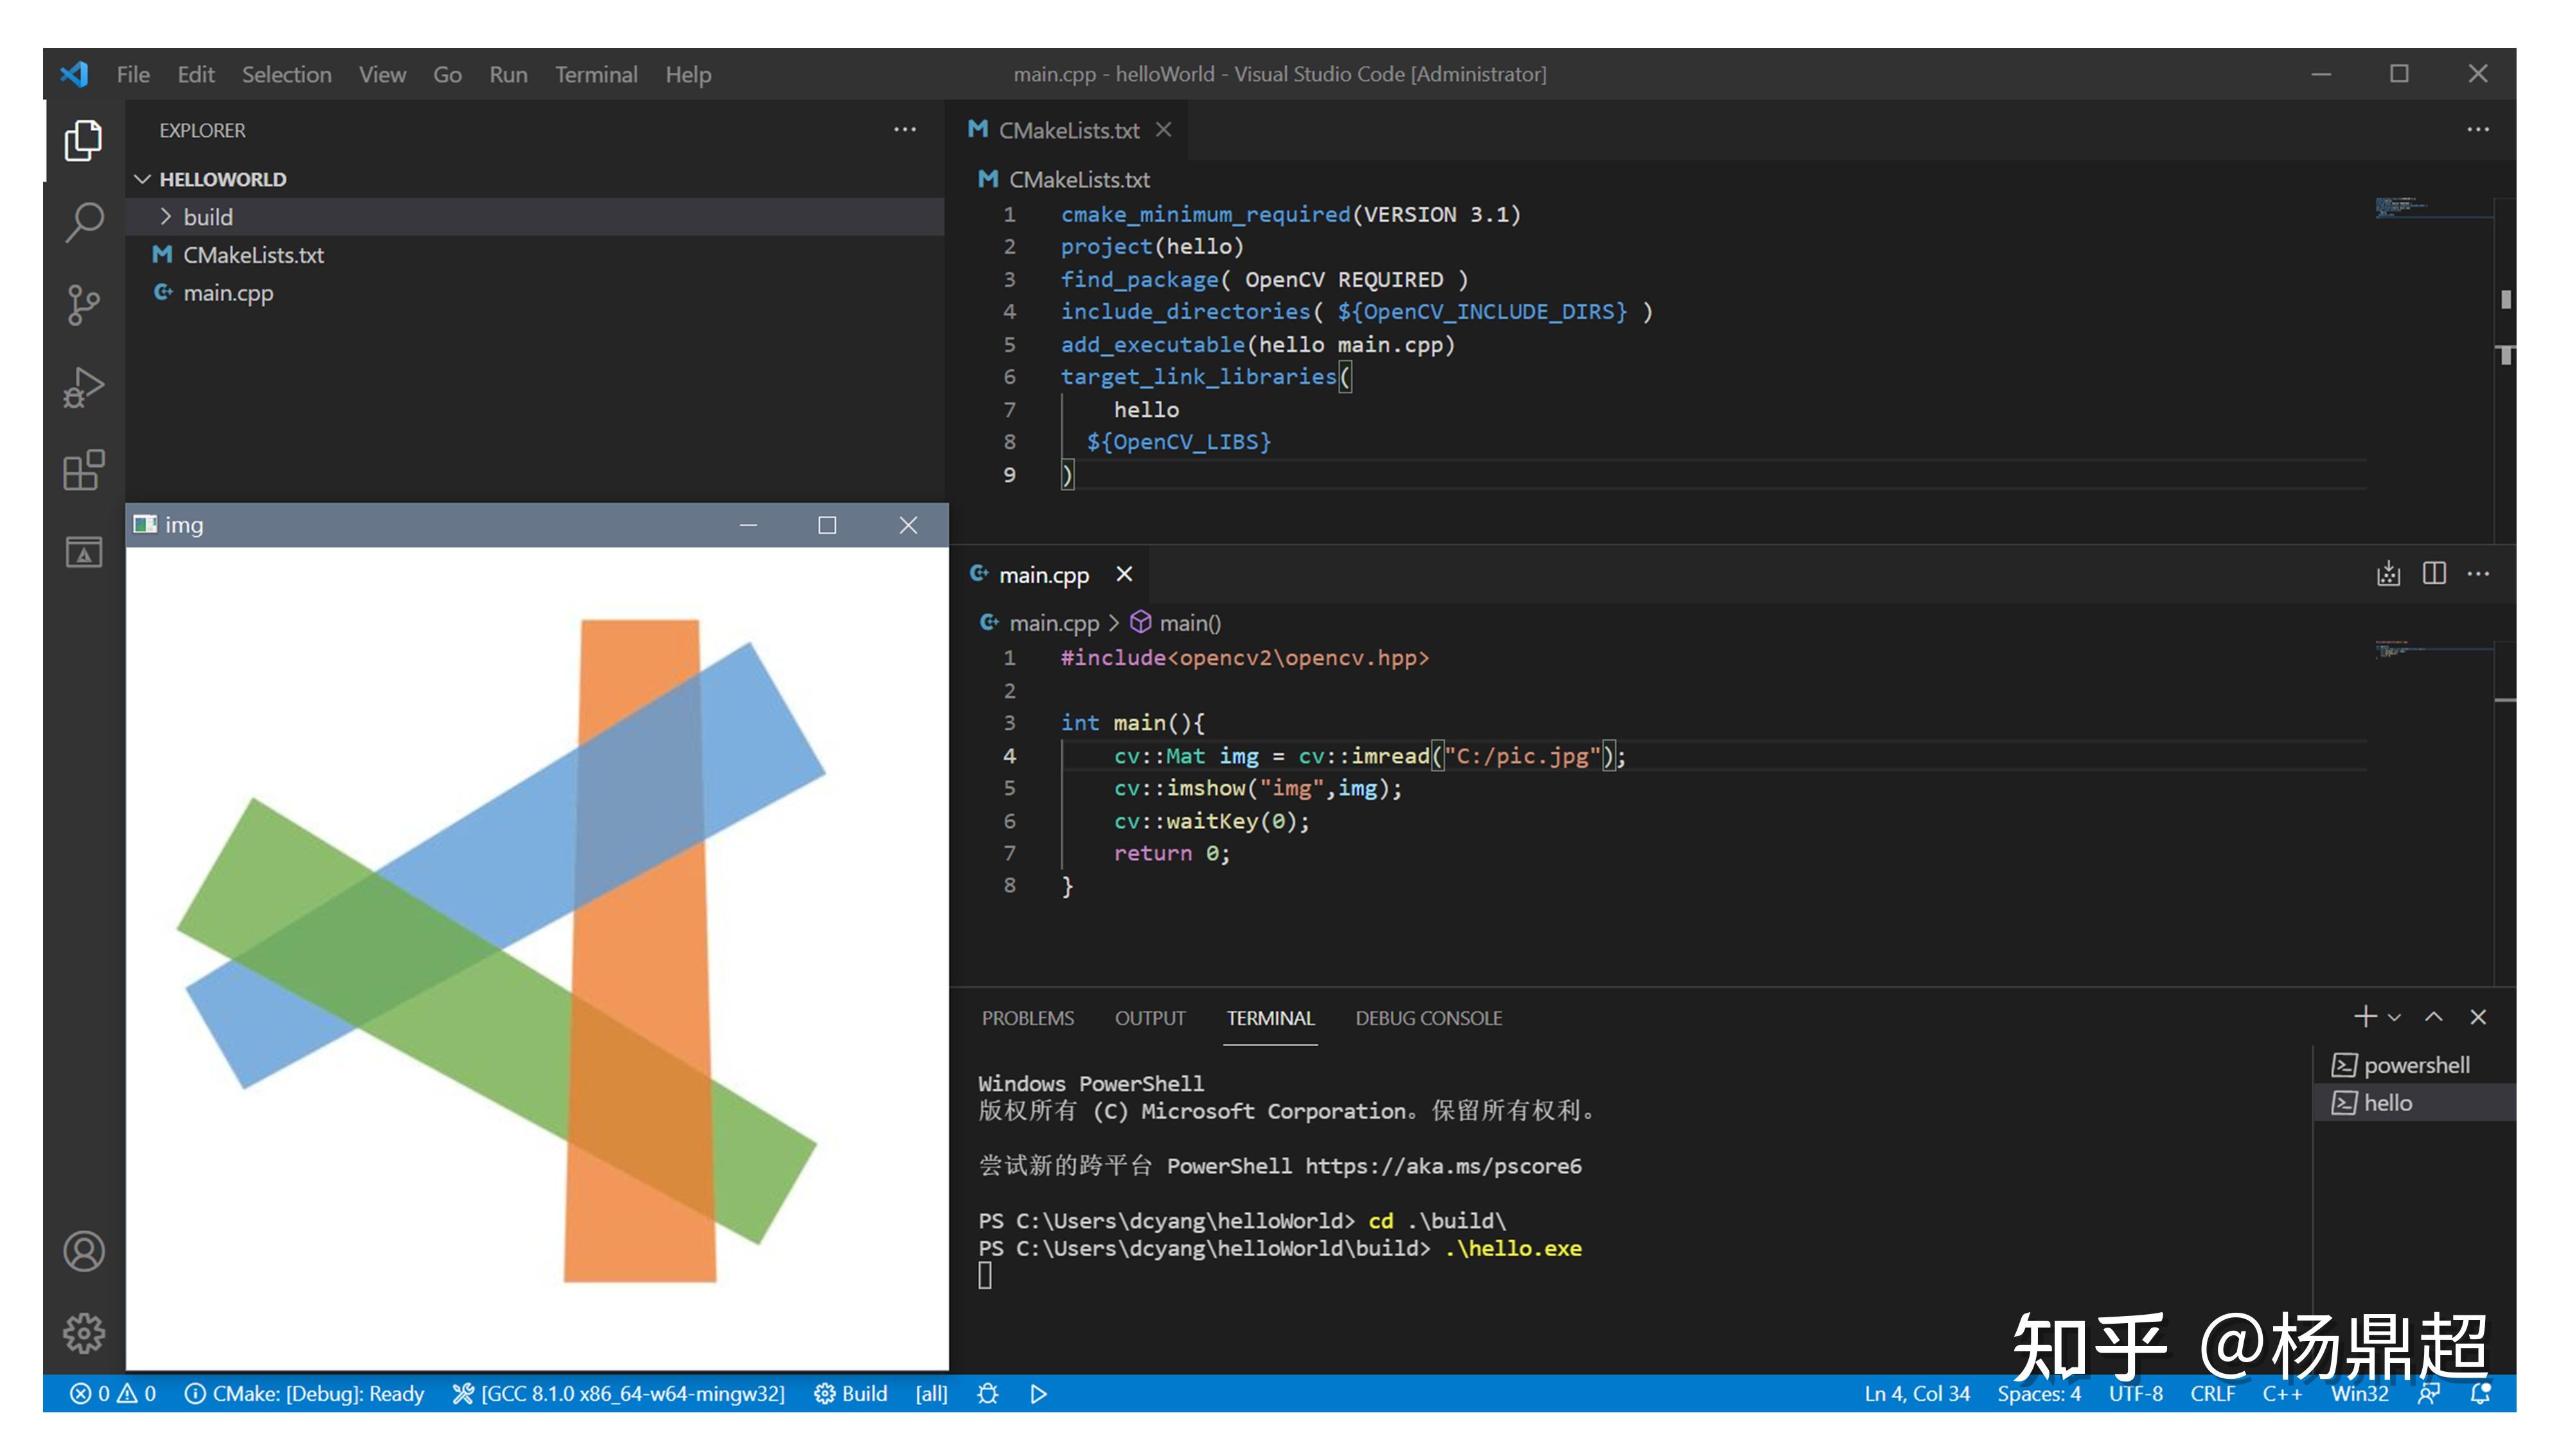Select the hello terminal instance
This screenshot has height=1456, width=2559.
coord(2414,1103)
